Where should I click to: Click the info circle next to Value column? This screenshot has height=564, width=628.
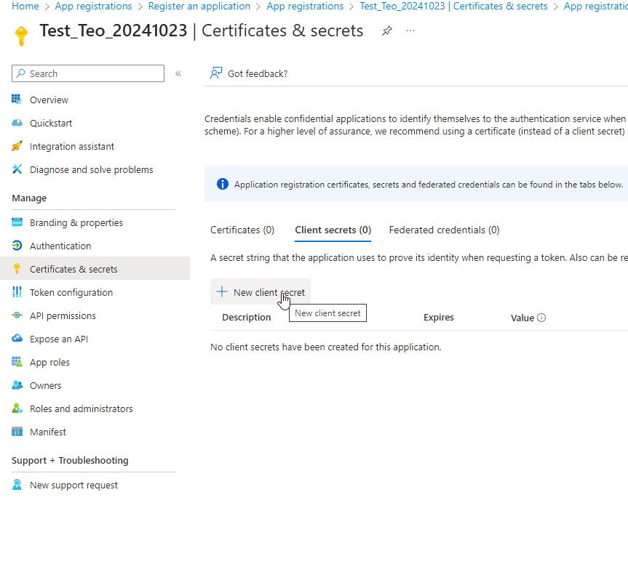coord(541,318)
